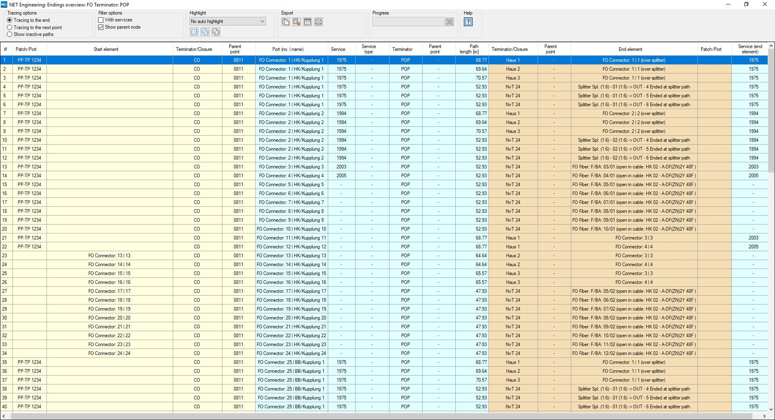Viewport: 775px width, 420px height.
Task: Click the single blue cube highlight icon
Action: [194, 32]
